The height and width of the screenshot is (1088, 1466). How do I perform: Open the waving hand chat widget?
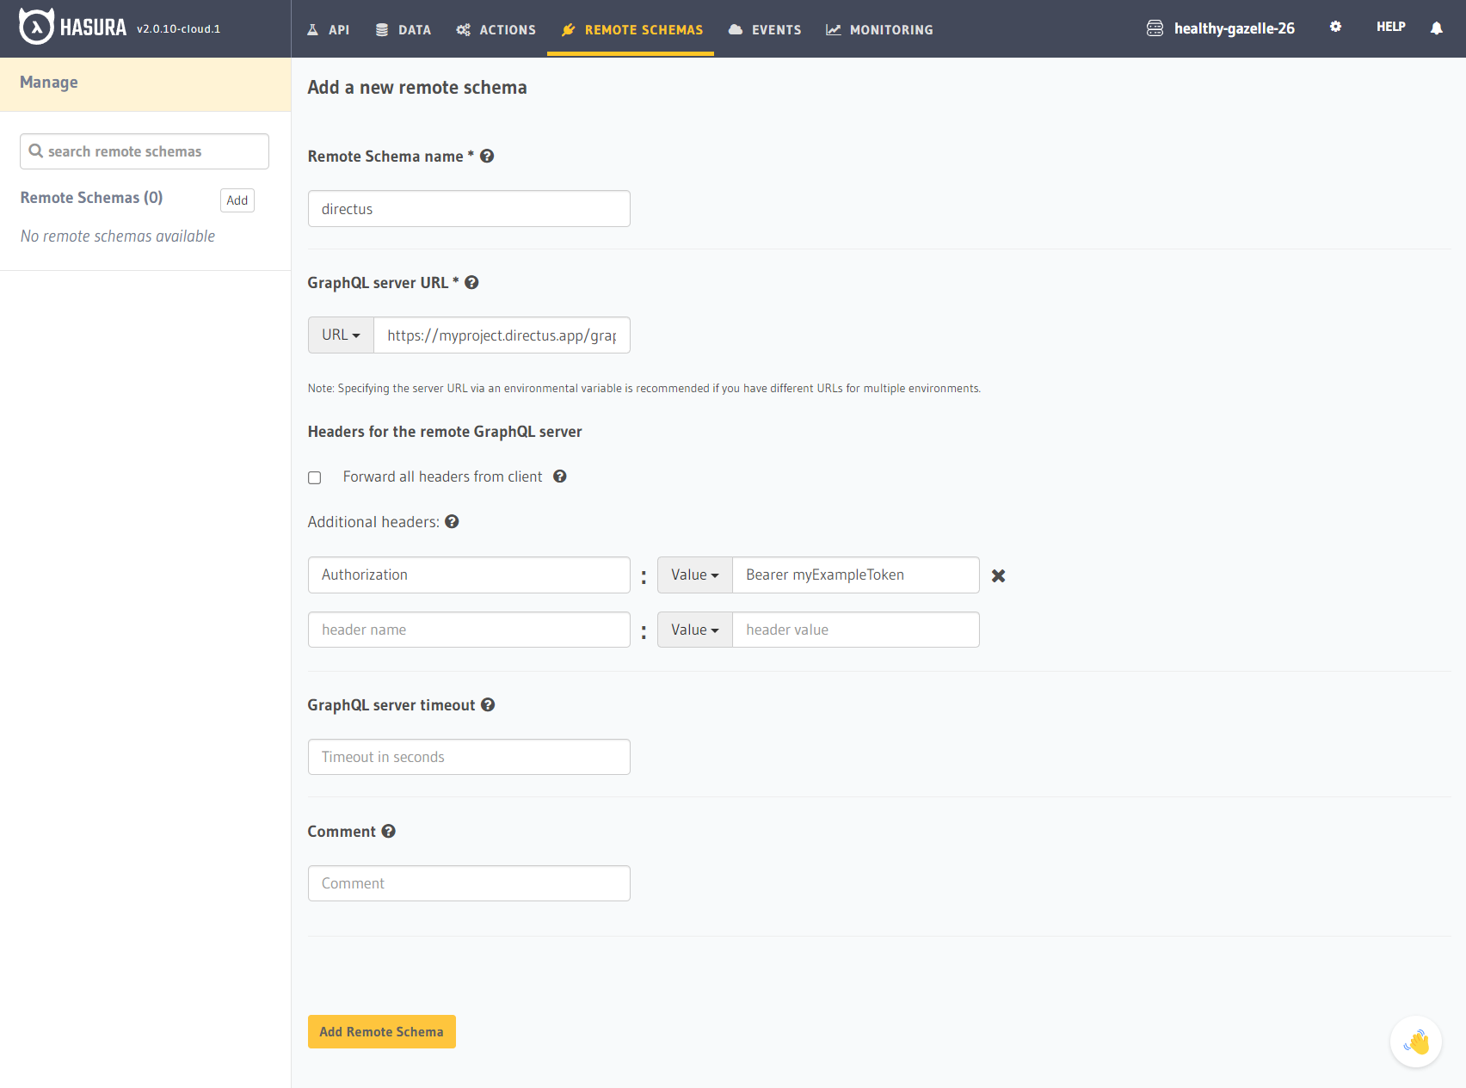1415,1042
